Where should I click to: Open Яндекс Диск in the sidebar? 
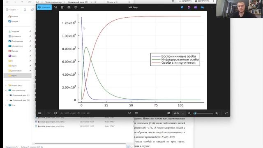click(15, 86)
